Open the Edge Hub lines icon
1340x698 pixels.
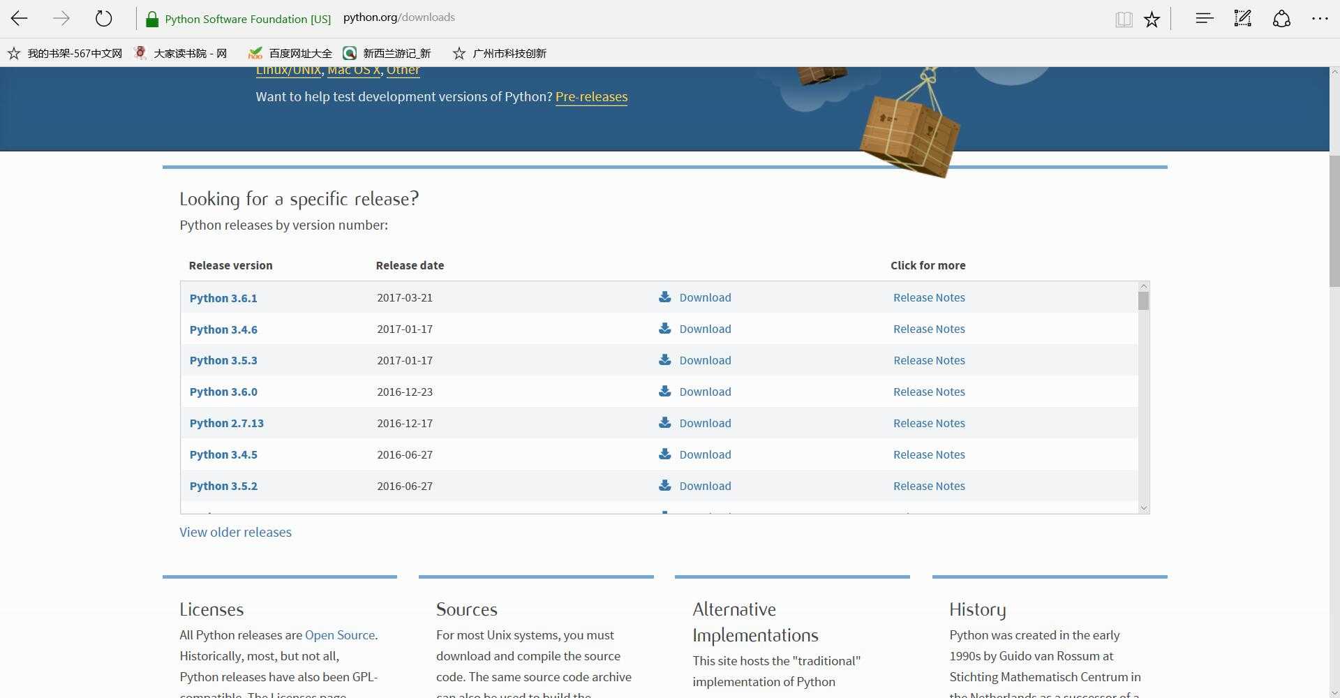1205,18
